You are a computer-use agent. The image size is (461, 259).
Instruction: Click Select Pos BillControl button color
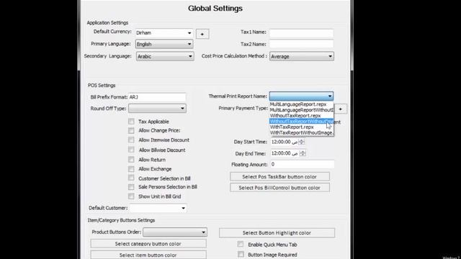279,188
